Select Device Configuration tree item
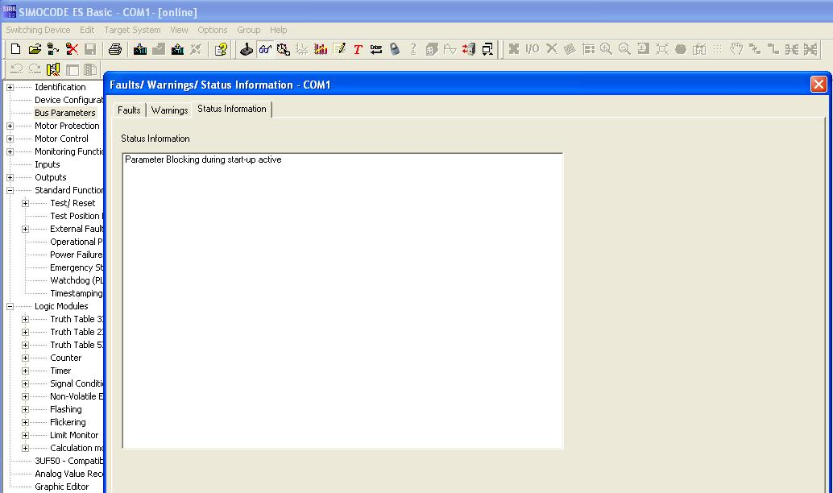 68,100
